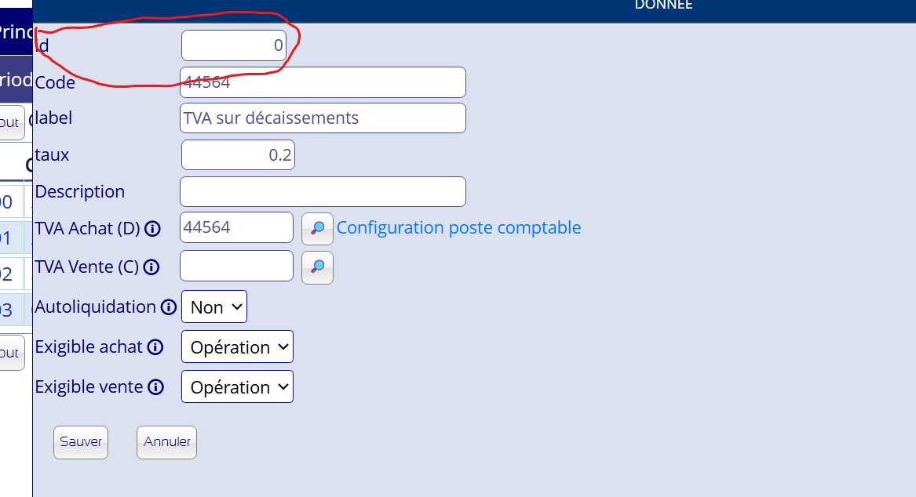
Task: Click the empty Description text field
Action: (x=323, y=192)
